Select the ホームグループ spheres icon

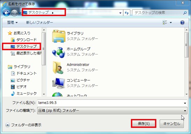(x=58, y=52)
